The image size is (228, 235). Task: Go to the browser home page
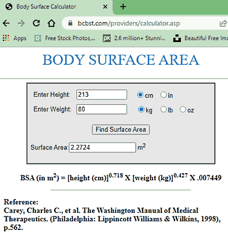click(51, 23)
